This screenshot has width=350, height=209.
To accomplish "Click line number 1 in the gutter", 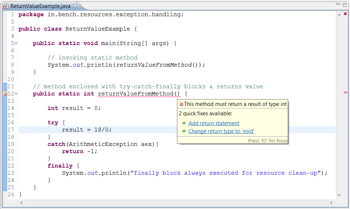I will pos(13,14).
